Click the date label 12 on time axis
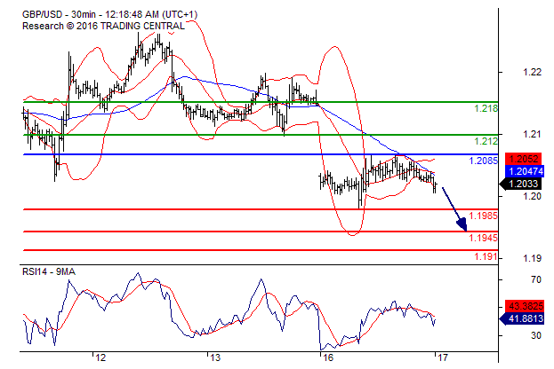The image size is (554, 369). click(100, 357)
